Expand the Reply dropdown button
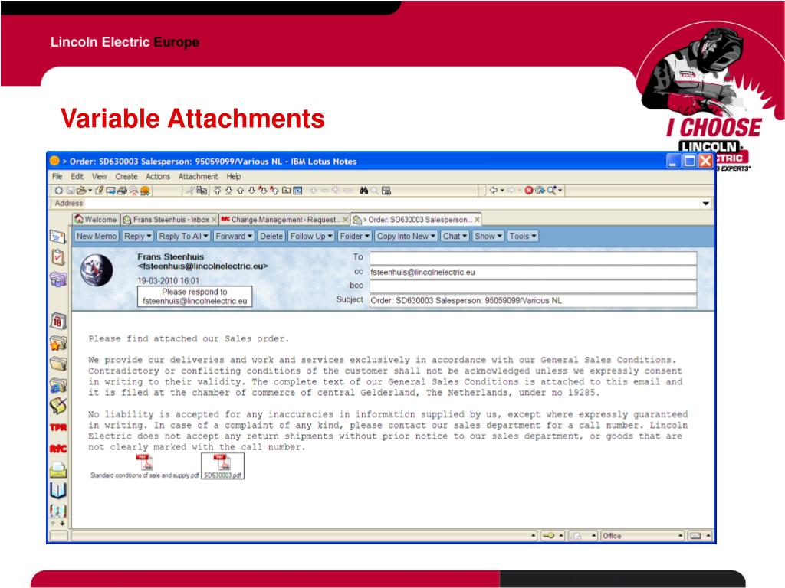Image resolution: width=785 pixels, height=588 pixels. coord(138,236)
